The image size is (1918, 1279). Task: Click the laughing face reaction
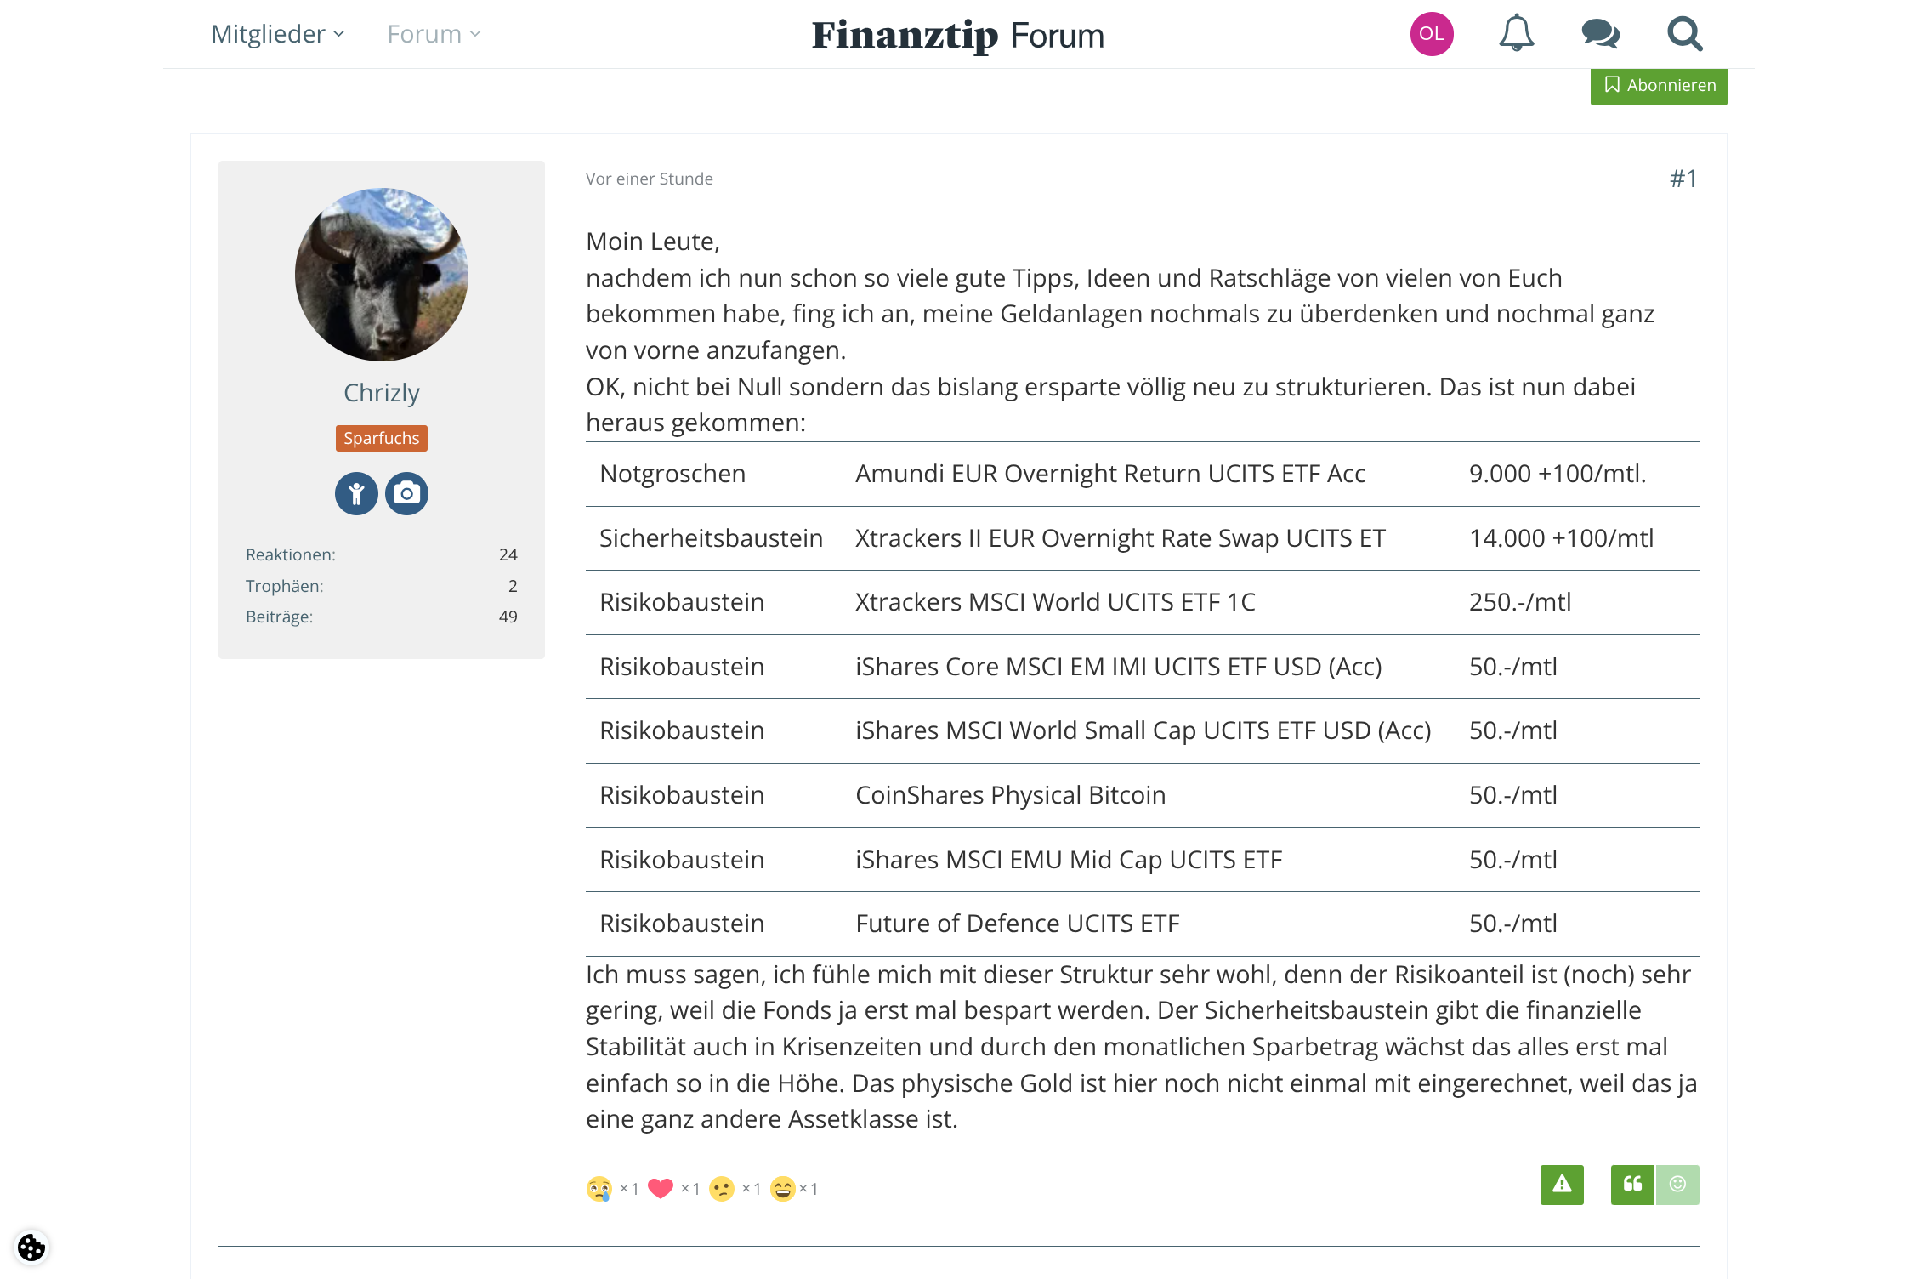click(x=783, y=1189)
